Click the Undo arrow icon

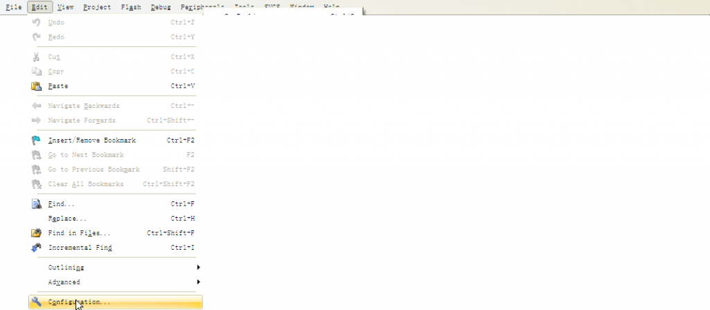point(37,22)
